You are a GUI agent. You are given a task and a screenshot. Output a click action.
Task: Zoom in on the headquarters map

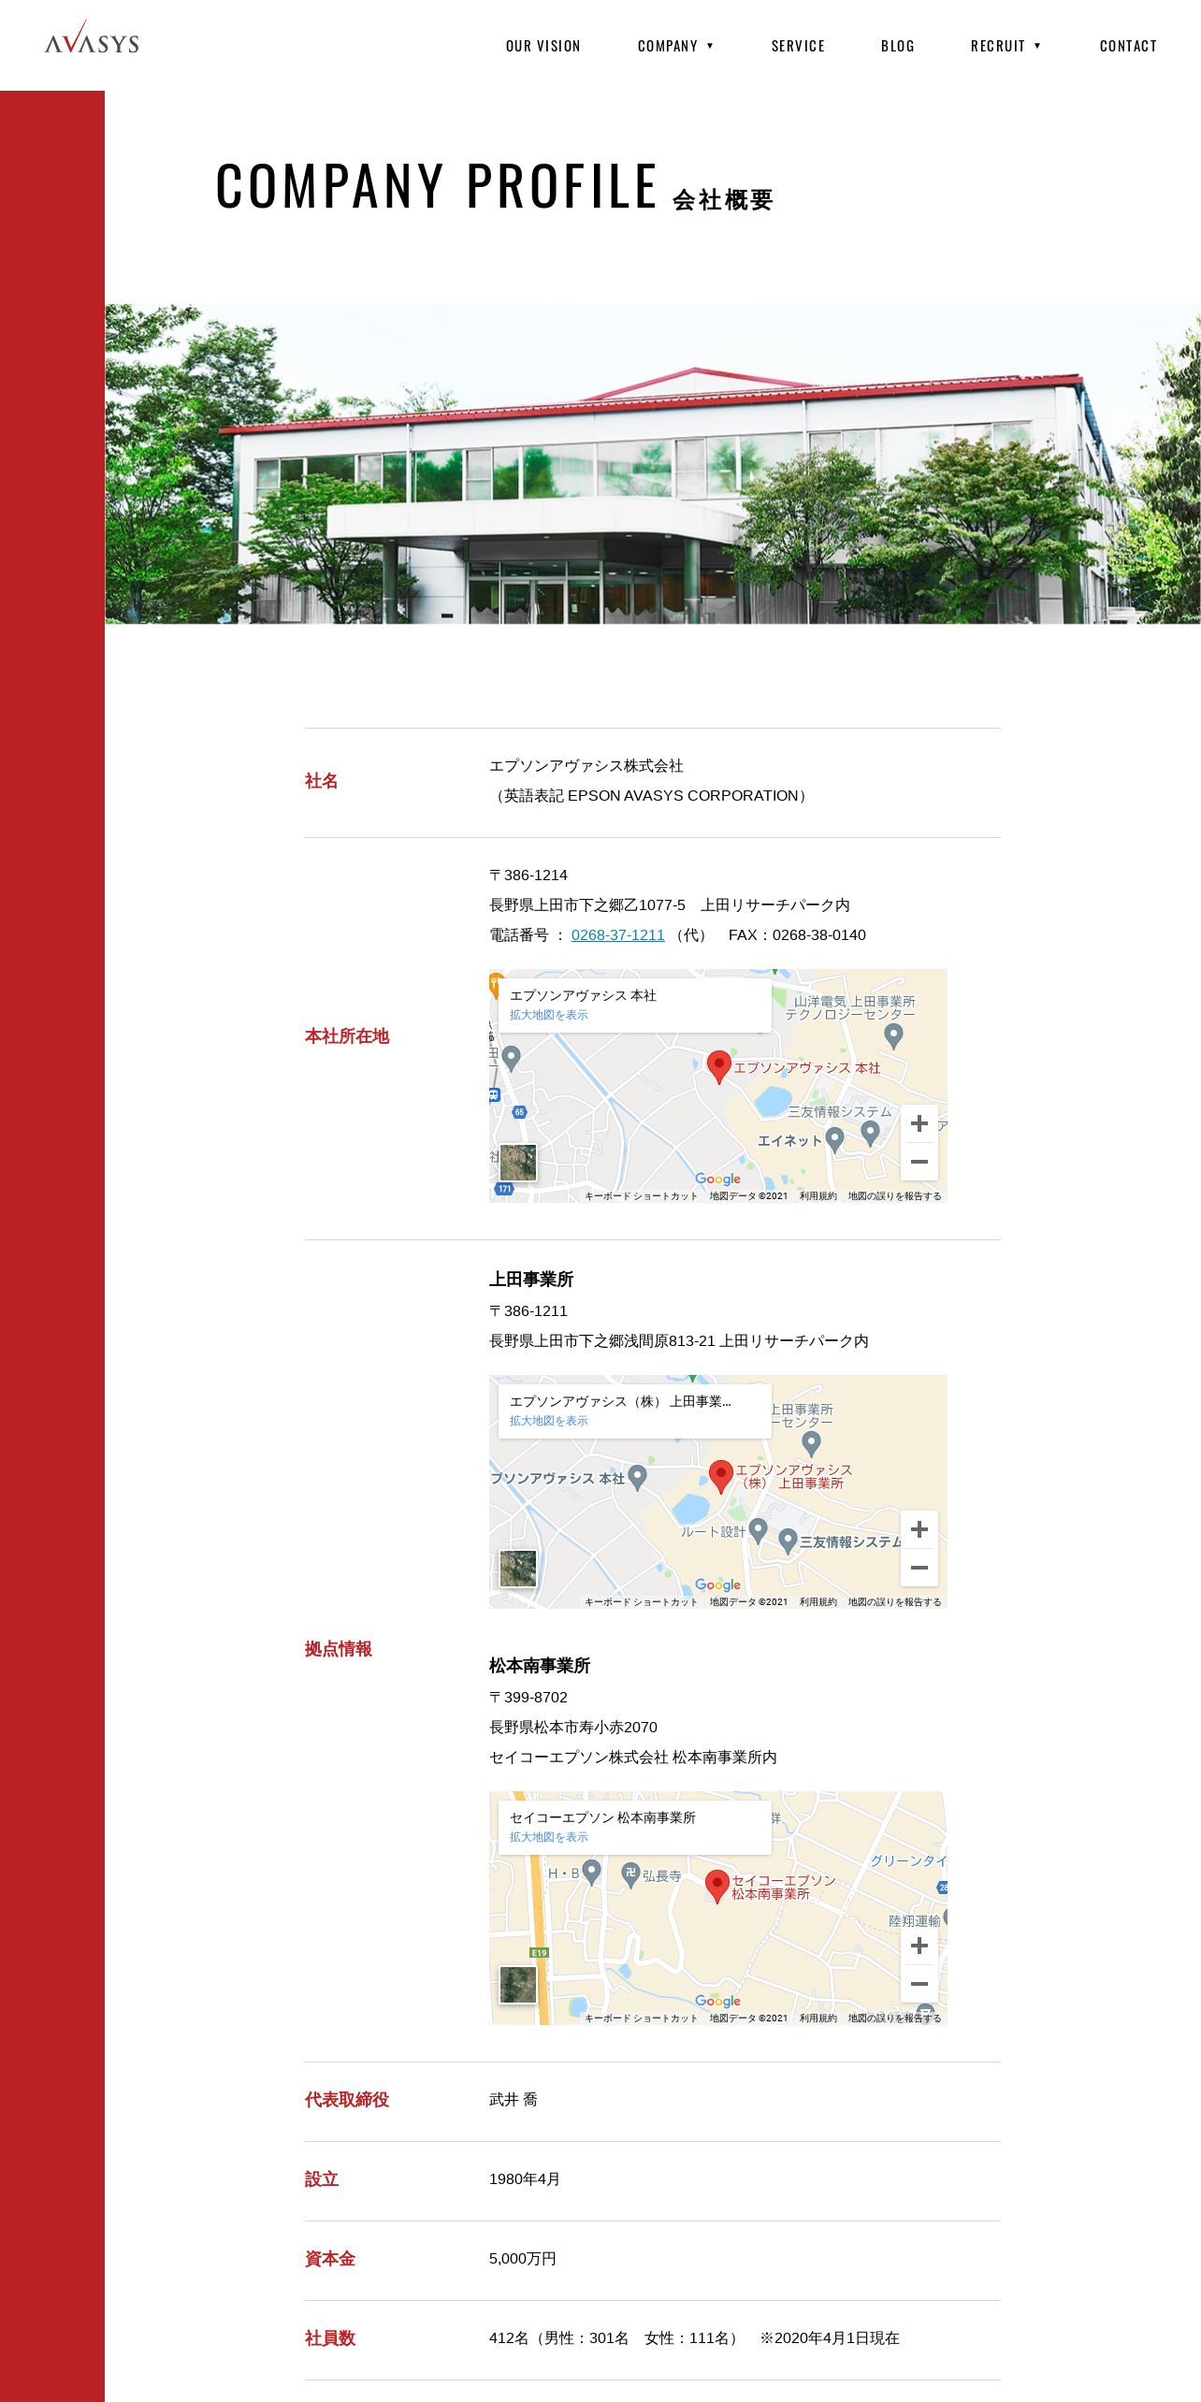tap(919, 1123)
